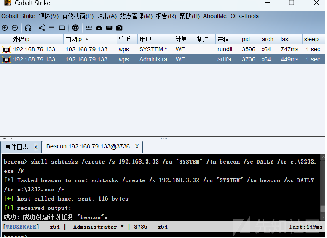This screenshot has width=327, height=238.
Task: View keystrokes via keyboard icon
Action: (x=109, y=28)
